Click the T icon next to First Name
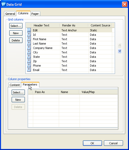 (29, 39)
